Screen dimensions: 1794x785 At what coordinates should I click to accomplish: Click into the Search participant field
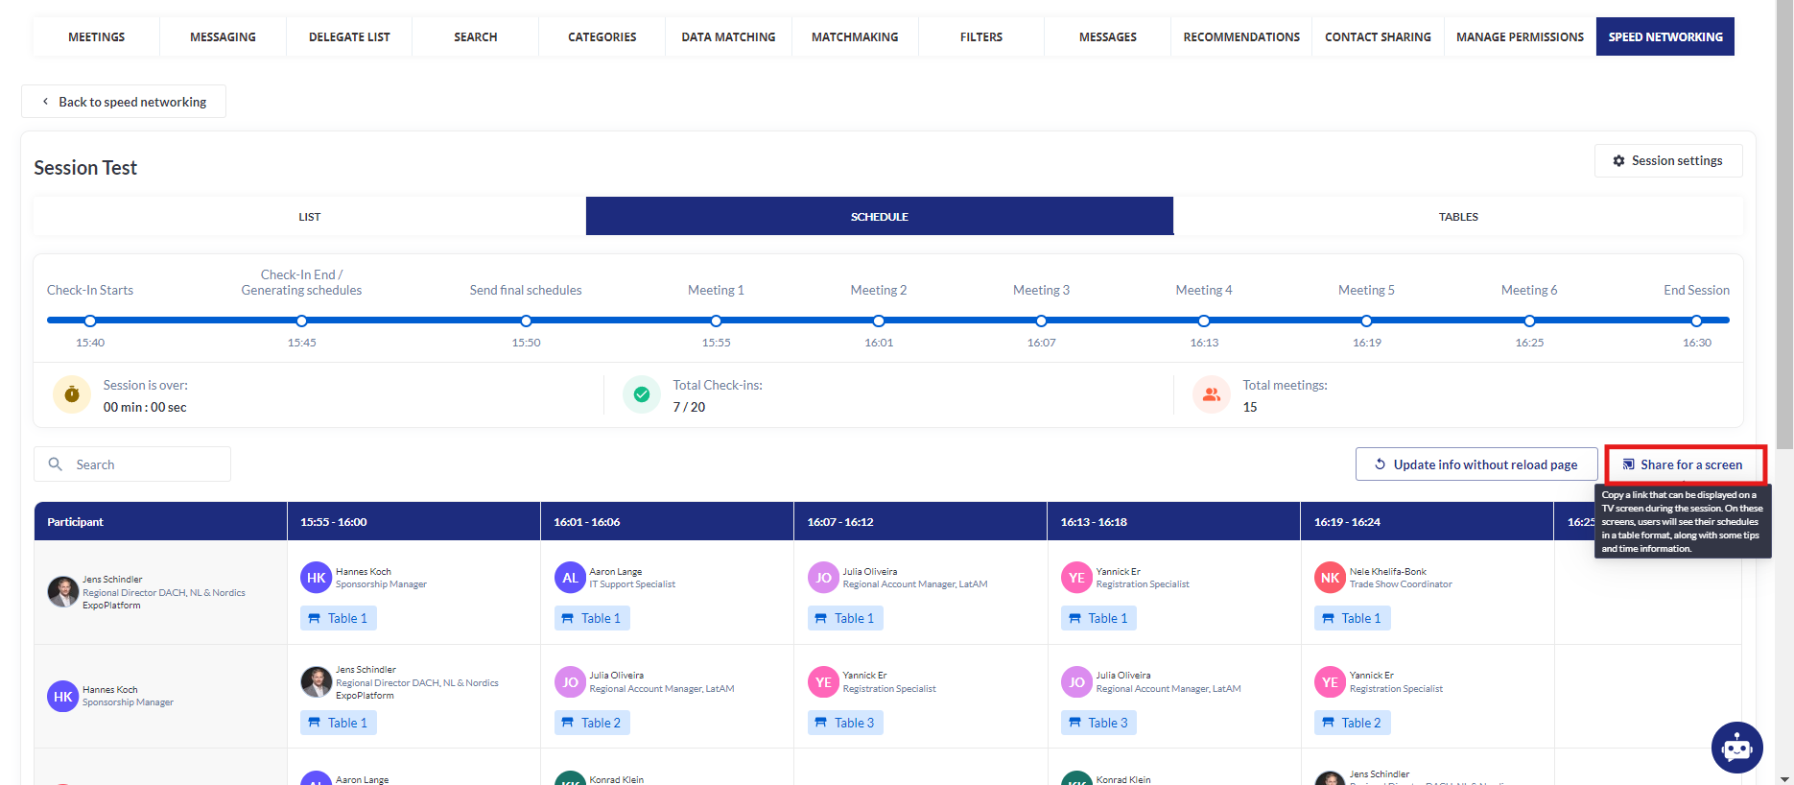point(144,464)
